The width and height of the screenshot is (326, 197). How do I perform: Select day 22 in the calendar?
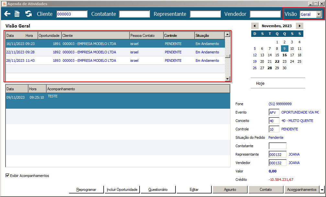click(x=277, y=61)
